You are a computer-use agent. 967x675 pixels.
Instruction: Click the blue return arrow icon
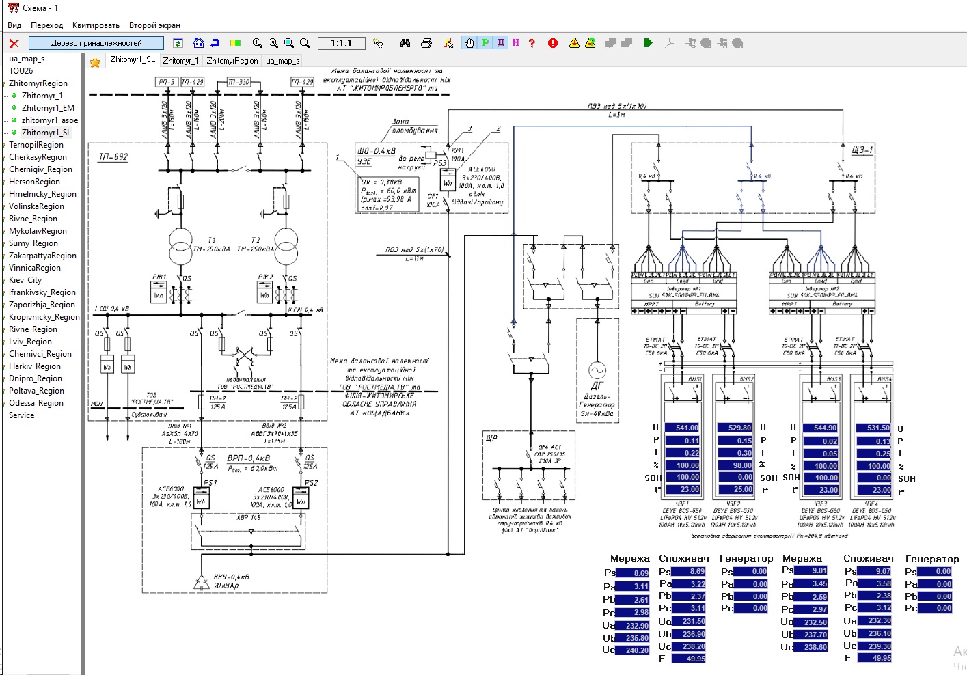tap(215, 43)
